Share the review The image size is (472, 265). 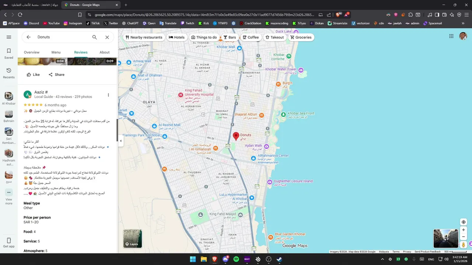tap(56, 75)
